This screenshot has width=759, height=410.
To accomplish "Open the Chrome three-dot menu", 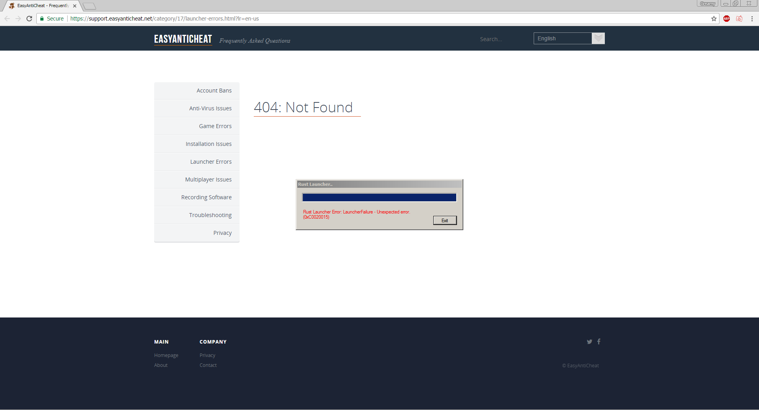I will click(752, 19).
